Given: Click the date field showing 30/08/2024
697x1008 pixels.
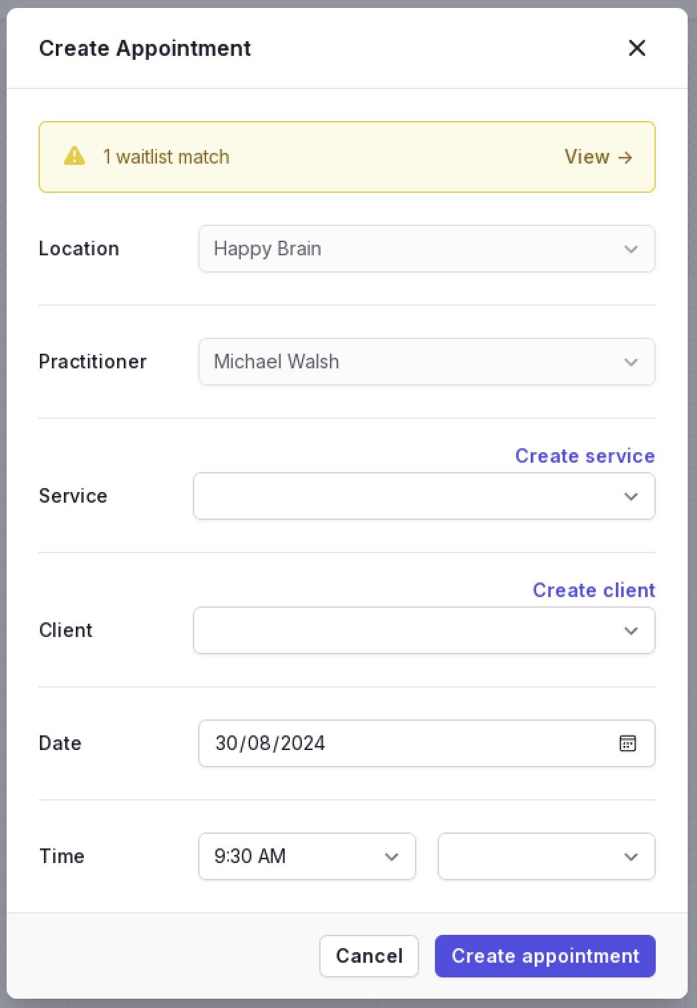Looking at the screenshot, I should tap(427, 743).
